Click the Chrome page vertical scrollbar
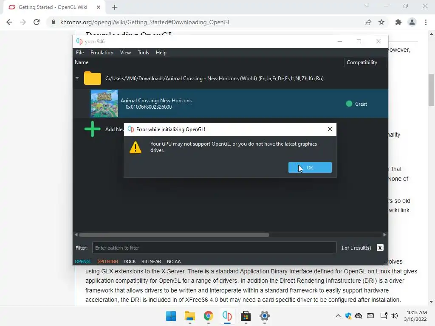The height and width of the screenshot is (326, 435). point(431,90)
